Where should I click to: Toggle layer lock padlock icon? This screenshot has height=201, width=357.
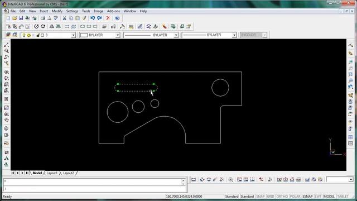click(38, 35)
